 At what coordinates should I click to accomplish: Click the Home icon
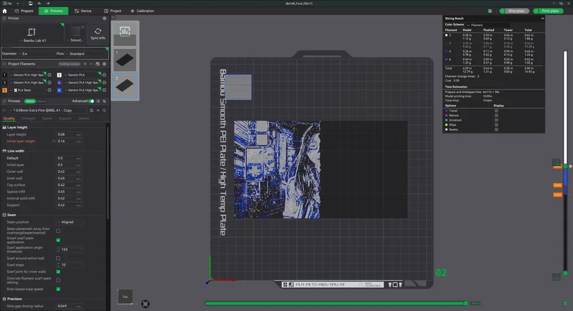point(5,11)
